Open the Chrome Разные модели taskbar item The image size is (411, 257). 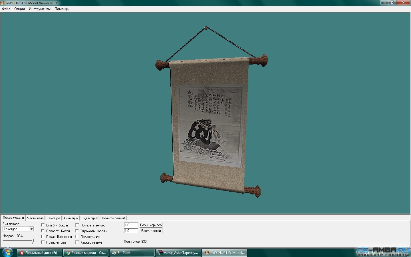pyautogui.click(x=86, y=253)
